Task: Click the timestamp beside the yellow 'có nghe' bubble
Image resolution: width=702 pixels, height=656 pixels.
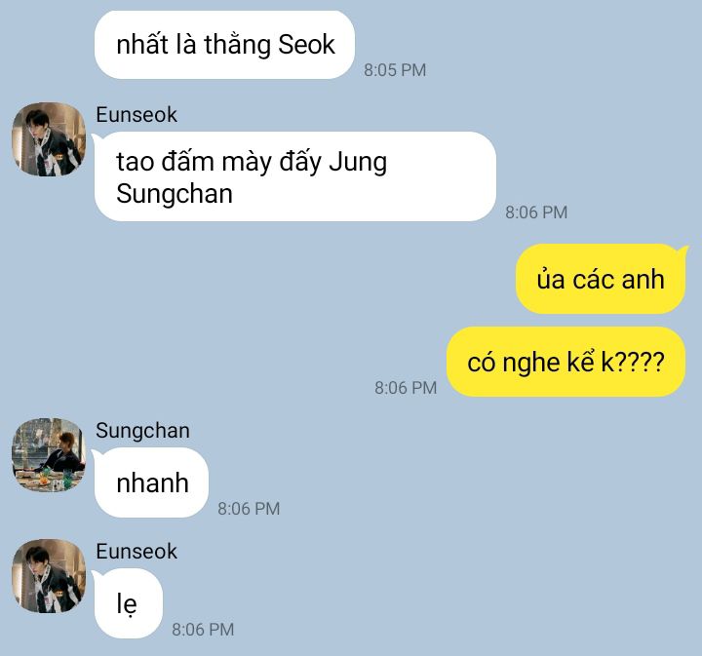Action: (x=406, y=388)
